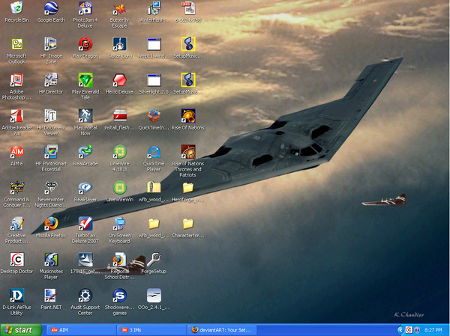Screen dimensions: 450x336
Task: Click the WinterFunP... installer icon
Action: point(154,8)
